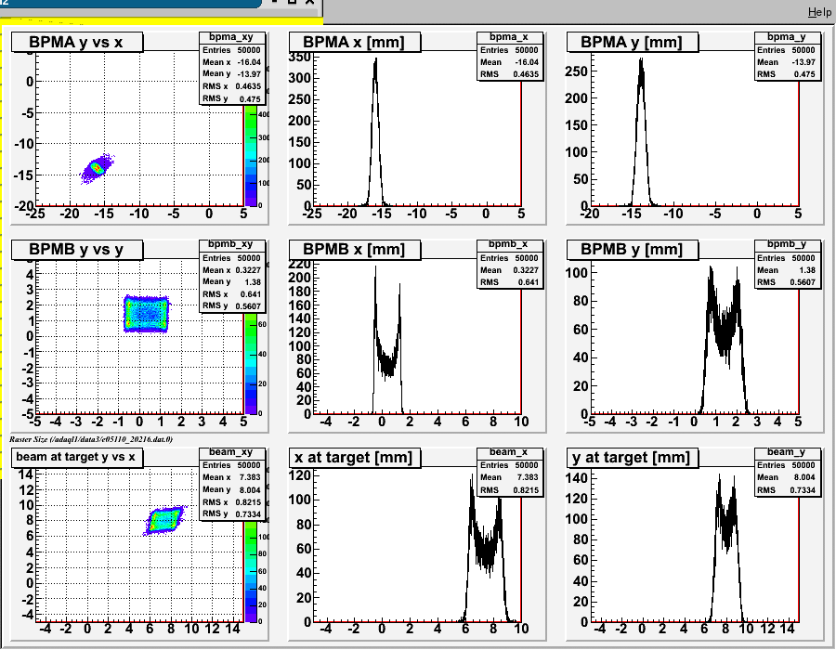Image resolution: width=836 pixels, height=650 pixels.
Task: Click 'Mean 7.383' in beam_x box
Action: 510,477
